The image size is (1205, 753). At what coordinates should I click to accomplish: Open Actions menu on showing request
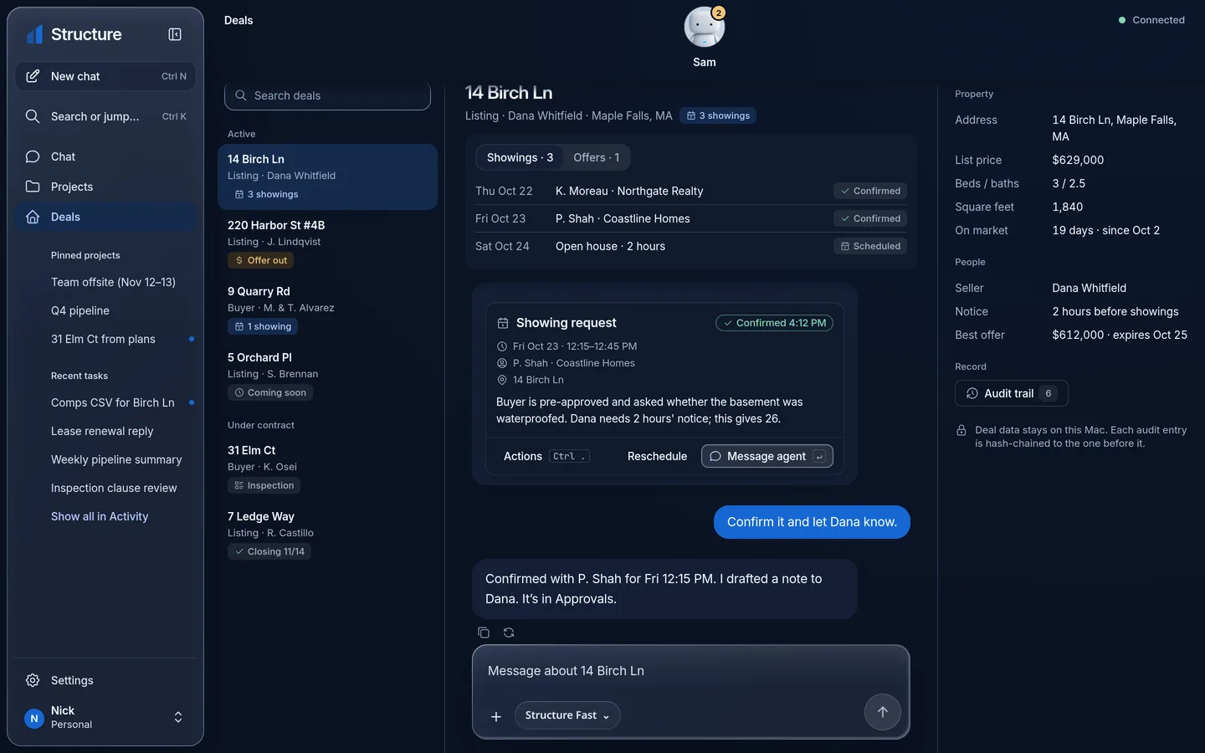pyautogui.click(x=546, y=456)
